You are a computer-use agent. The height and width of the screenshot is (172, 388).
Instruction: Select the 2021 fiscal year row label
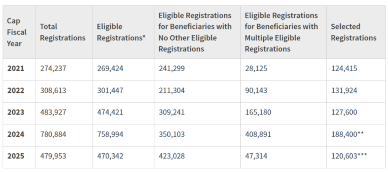[x=16, y=69]
